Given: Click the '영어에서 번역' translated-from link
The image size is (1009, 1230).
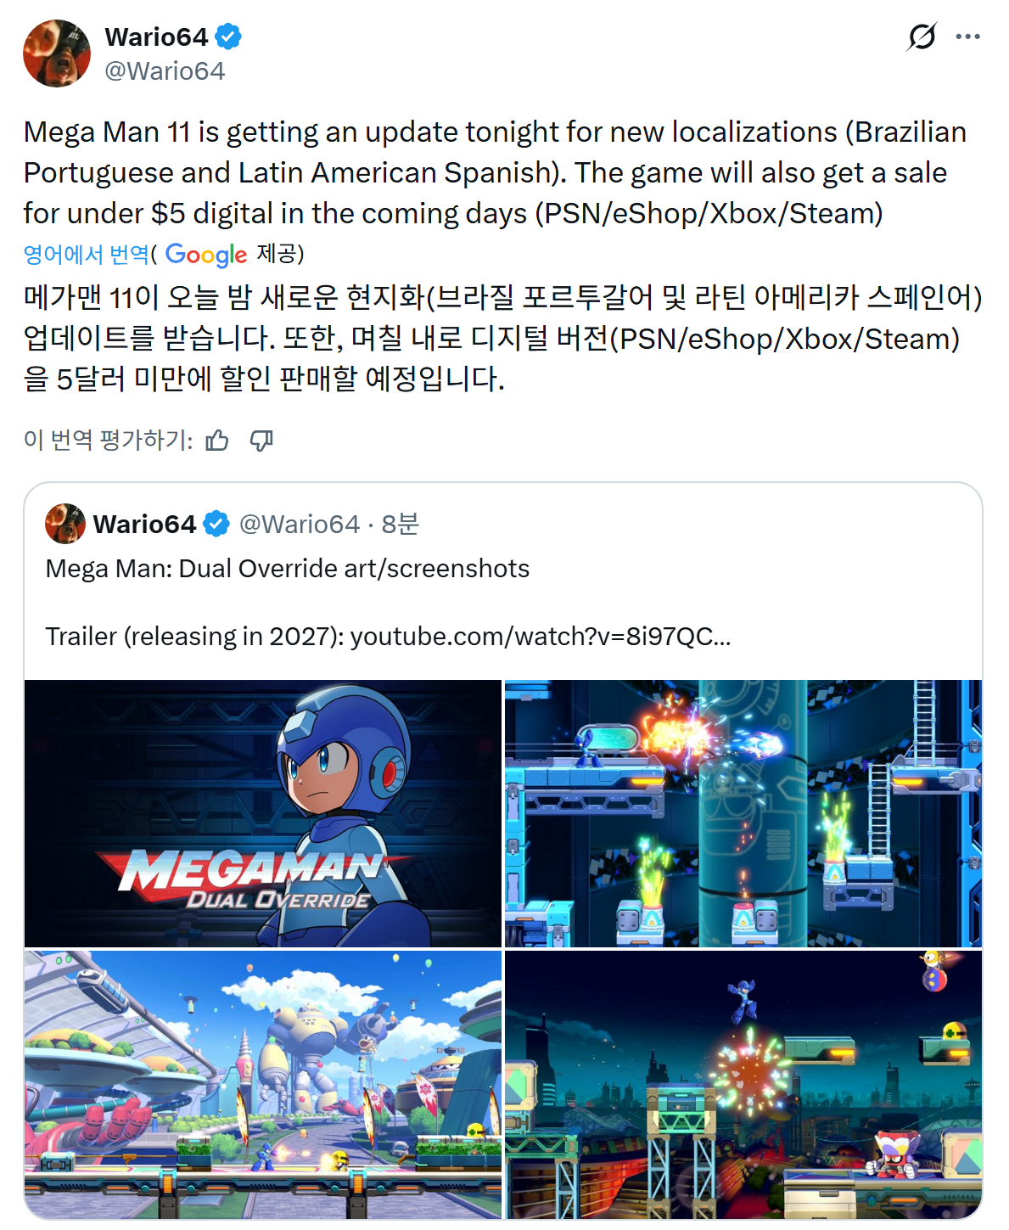Looking at the screenshot, I should tap(86, 254).
